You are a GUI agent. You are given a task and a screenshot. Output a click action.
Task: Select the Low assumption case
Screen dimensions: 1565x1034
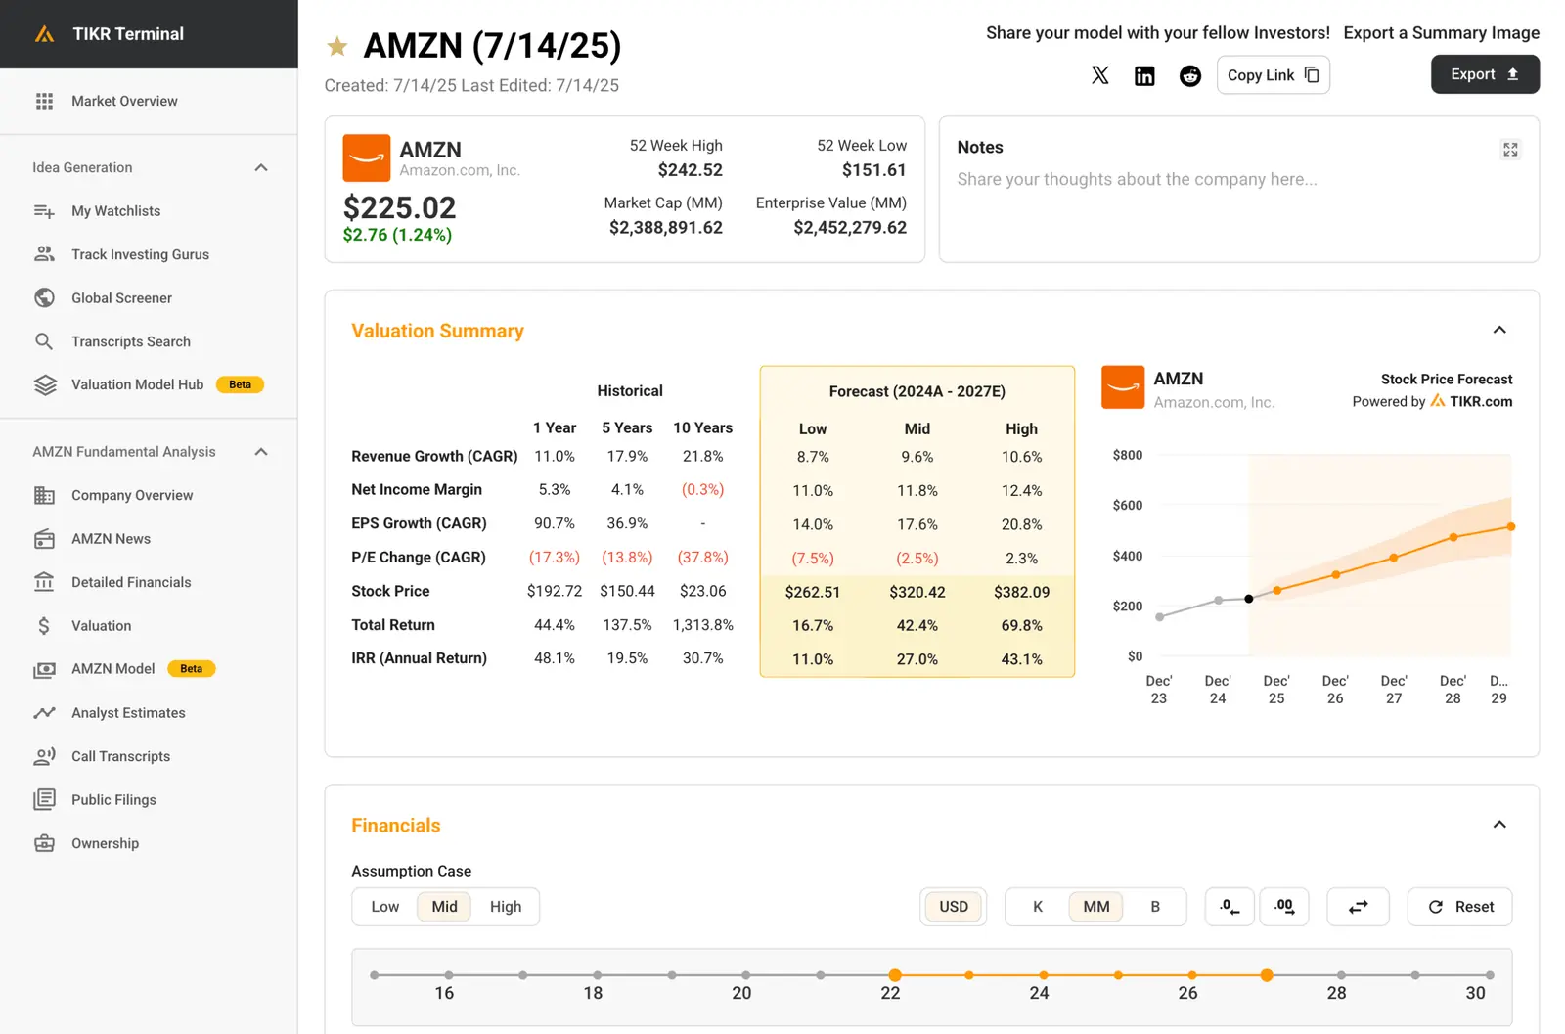(x=384, y=907)
